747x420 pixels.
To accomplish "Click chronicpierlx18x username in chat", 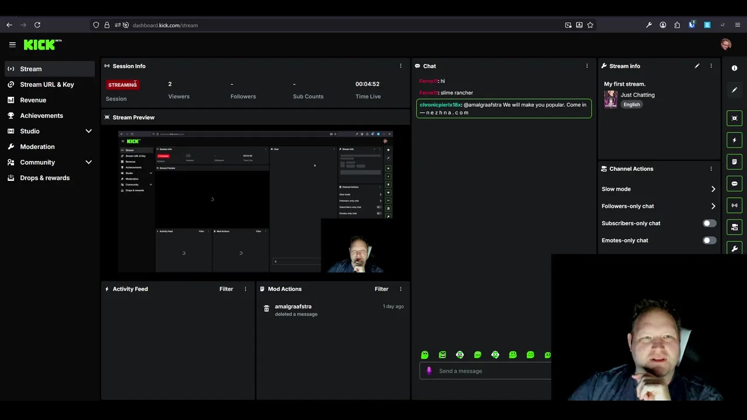I will (x=440, y=105).
